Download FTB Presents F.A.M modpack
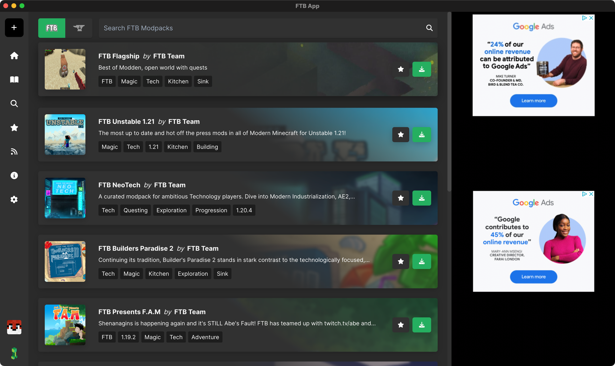Image resolution: width=615 pixels, height=366 pixels. tap(422, 325)
